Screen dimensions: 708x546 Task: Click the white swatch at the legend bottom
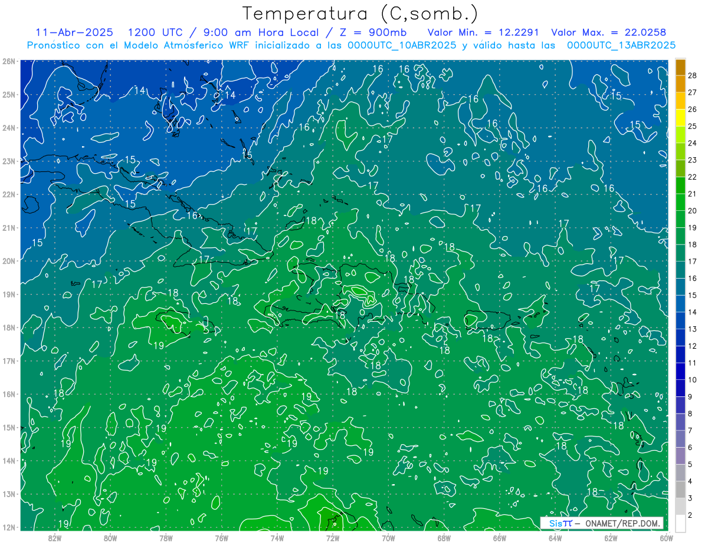tap(680, 522)
